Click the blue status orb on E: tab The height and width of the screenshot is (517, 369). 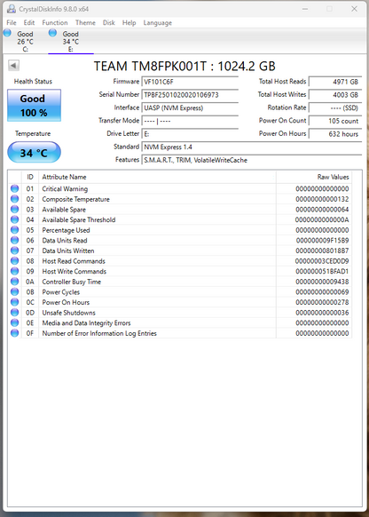click(52, 33)
